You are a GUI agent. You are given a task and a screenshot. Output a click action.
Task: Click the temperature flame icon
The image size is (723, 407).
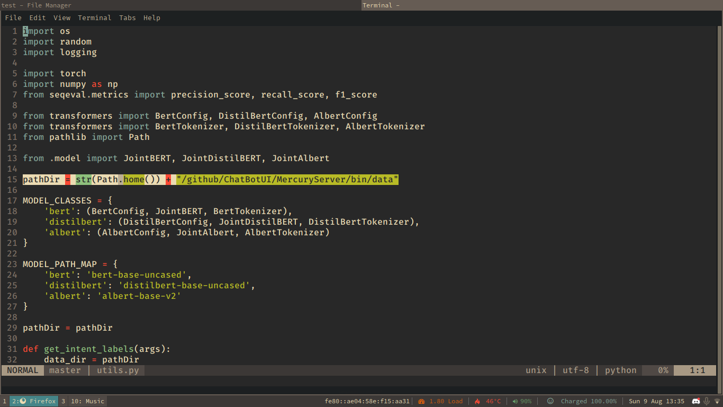(477, 401)
